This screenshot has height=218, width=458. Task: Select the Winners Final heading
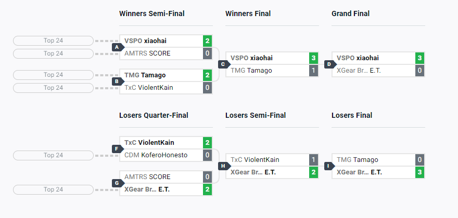[x=248, y=13]
